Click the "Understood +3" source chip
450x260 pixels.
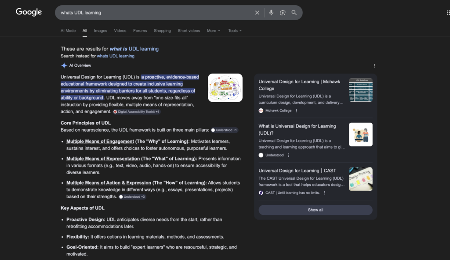132,197
